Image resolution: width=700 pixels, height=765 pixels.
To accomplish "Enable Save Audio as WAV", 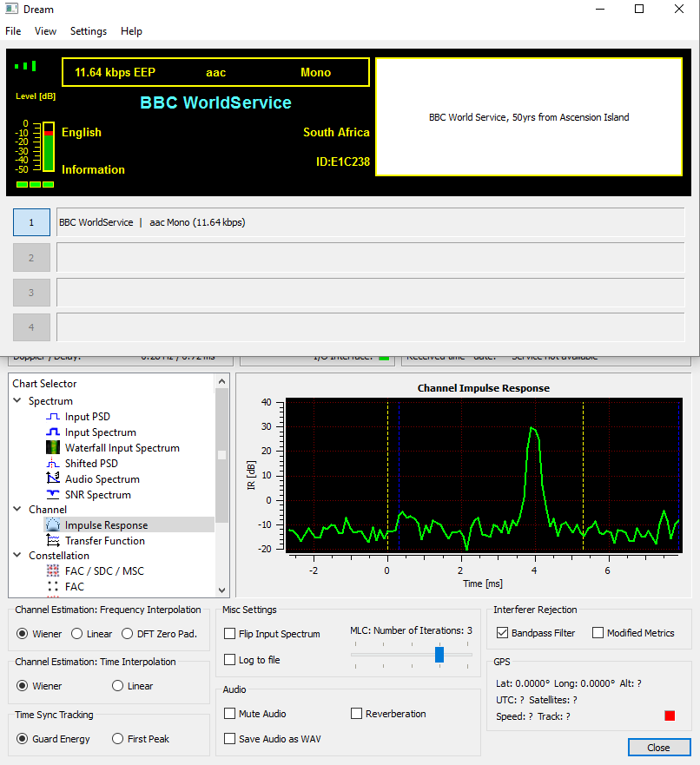I will click(230, 739).
